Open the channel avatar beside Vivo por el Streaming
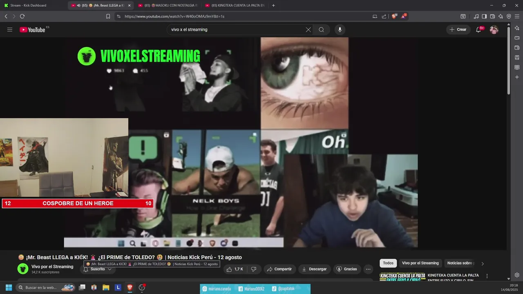Image resolution: width=523 pixels, height=294 pixels. 23,269
